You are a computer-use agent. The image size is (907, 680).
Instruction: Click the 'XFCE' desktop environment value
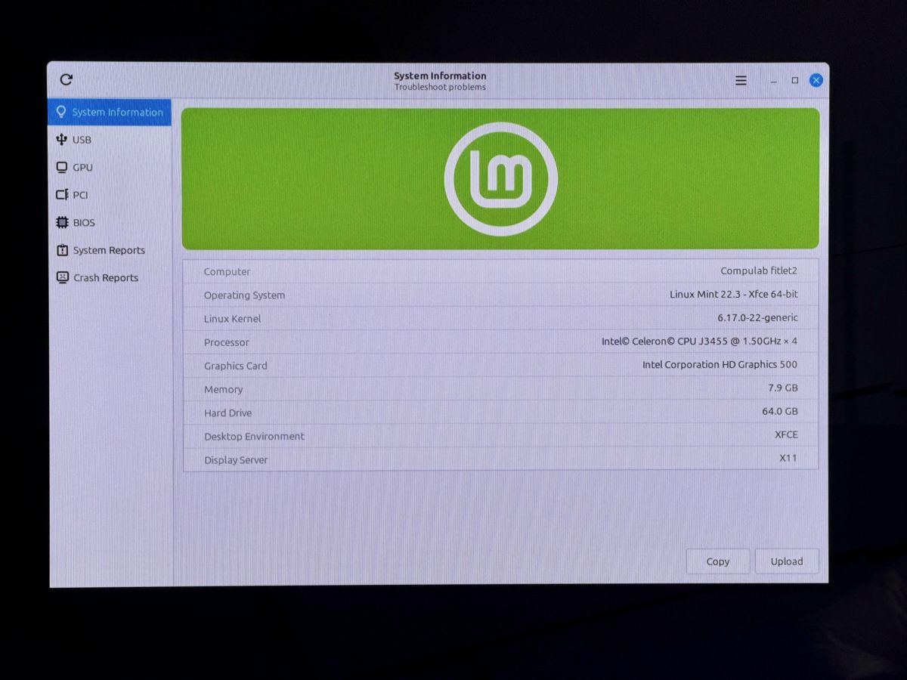pos(786,434)
